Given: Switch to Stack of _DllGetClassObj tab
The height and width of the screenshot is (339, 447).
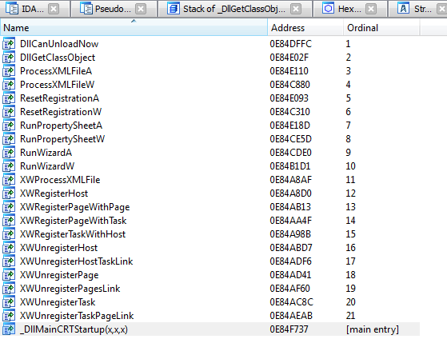Looking at the screenshot, I should point(226,9).
